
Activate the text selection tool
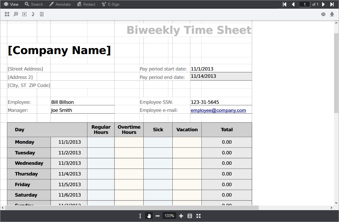(x=140, y=216)
